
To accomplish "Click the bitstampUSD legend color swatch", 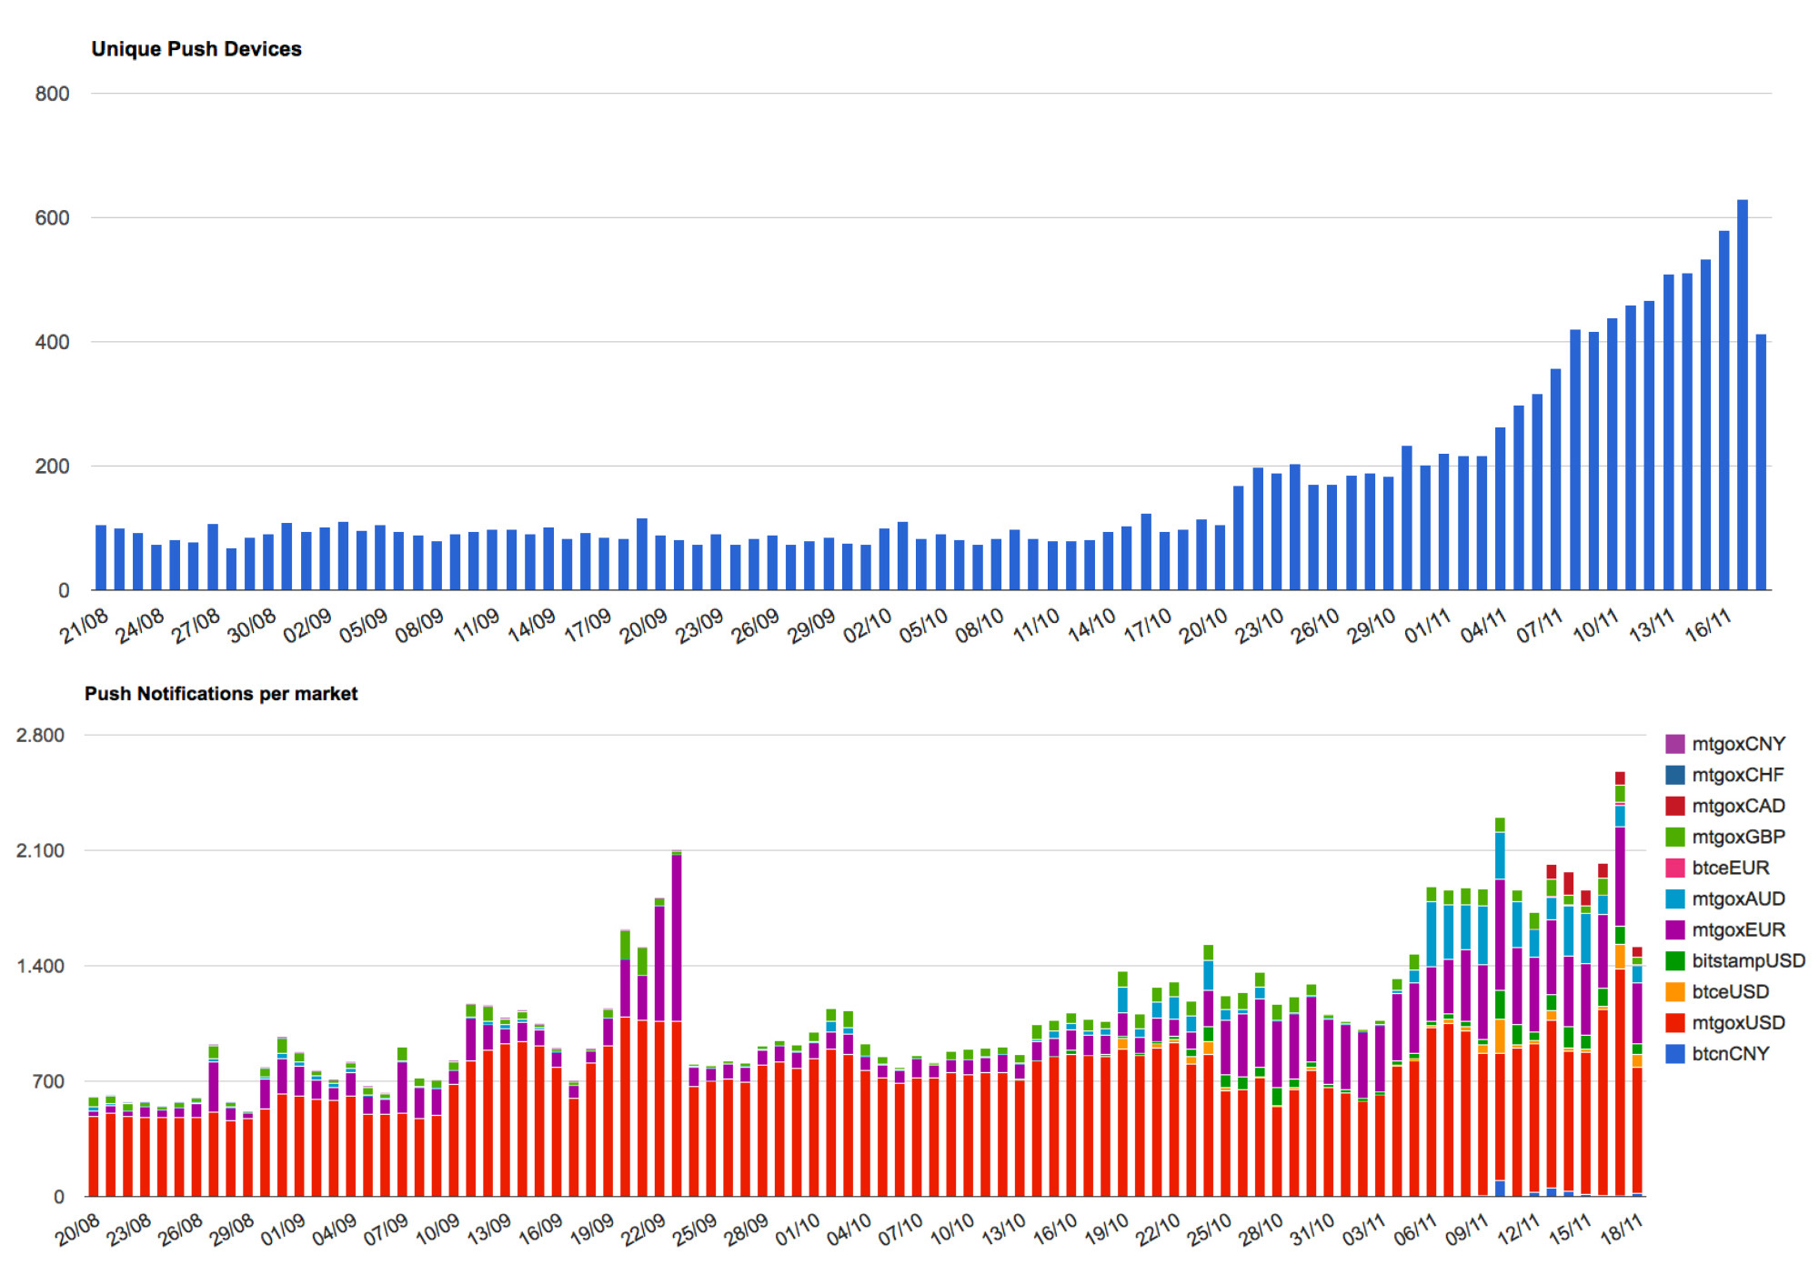I will point(1674,960).
